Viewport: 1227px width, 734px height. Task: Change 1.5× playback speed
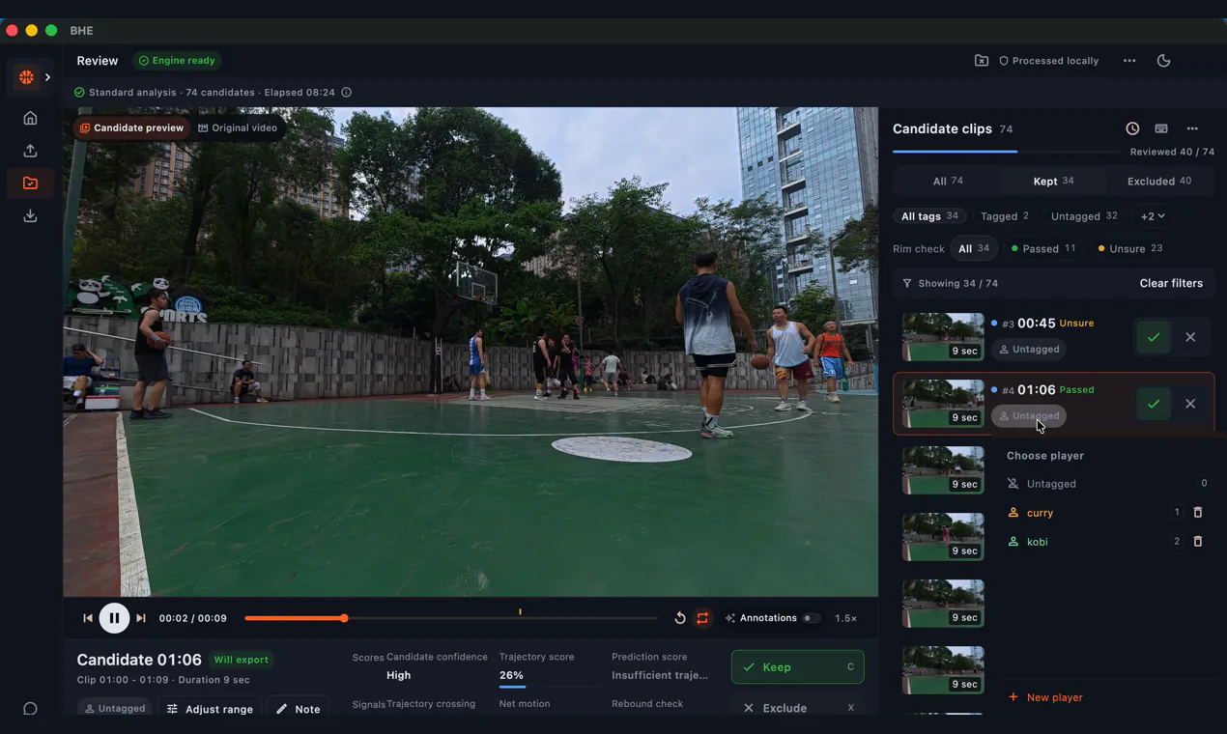(845, 618)
